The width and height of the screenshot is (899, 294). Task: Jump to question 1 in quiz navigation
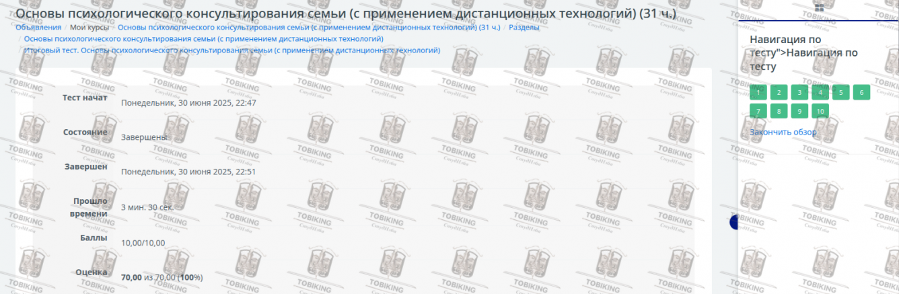tap(758, 93)
